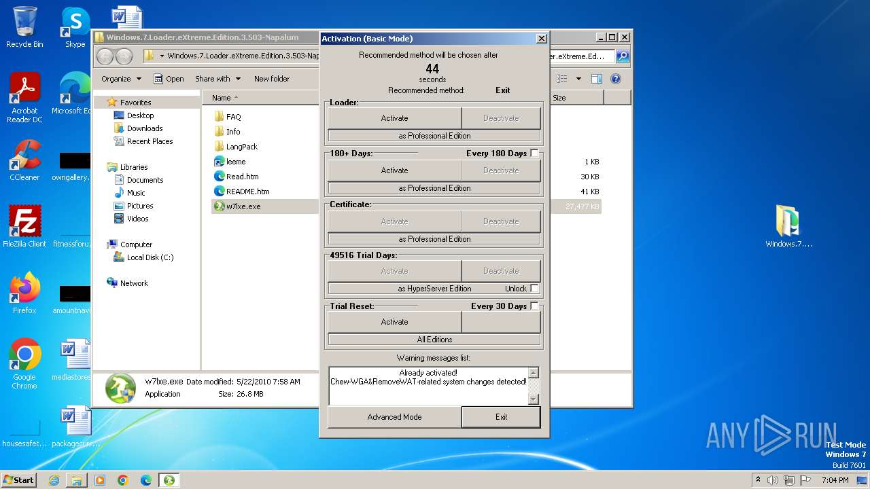Image resolution: width=870 pixels, height=489 pixels.
Task: Launch CCleaner from the desktop
Action: pyautogui.click(x=24, y=161)
